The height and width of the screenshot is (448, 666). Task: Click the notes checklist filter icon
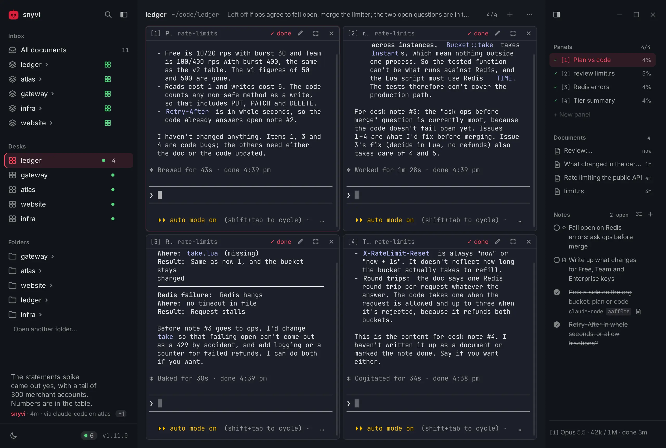coord(639,214)
